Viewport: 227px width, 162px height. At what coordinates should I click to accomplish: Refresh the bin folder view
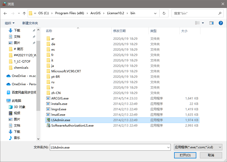[x=164, y=13]
